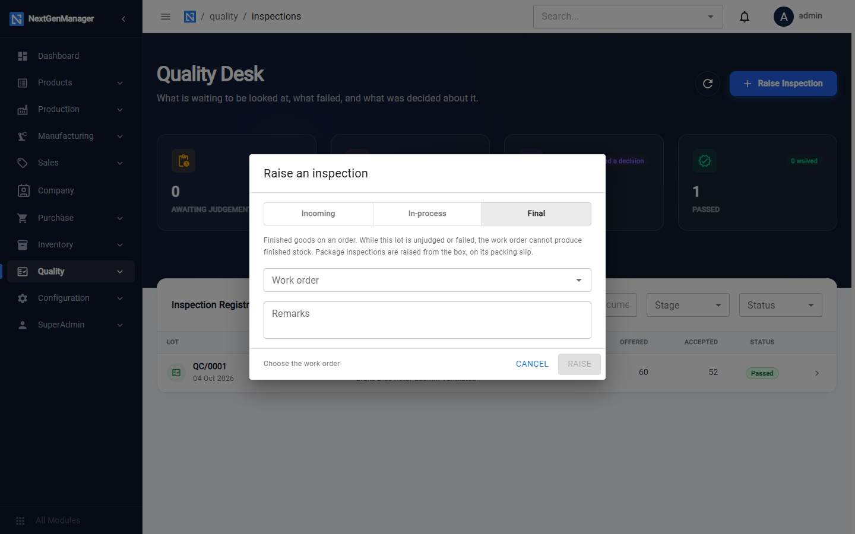Click the Raise button in dialog
Image resolution: width=855 pixels, height=534 pixels.
(x=579, y=364)
